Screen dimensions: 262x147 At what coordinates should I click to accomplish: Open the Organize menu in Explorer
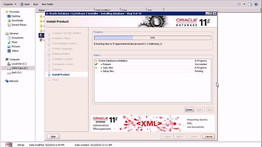click(10, 4)
